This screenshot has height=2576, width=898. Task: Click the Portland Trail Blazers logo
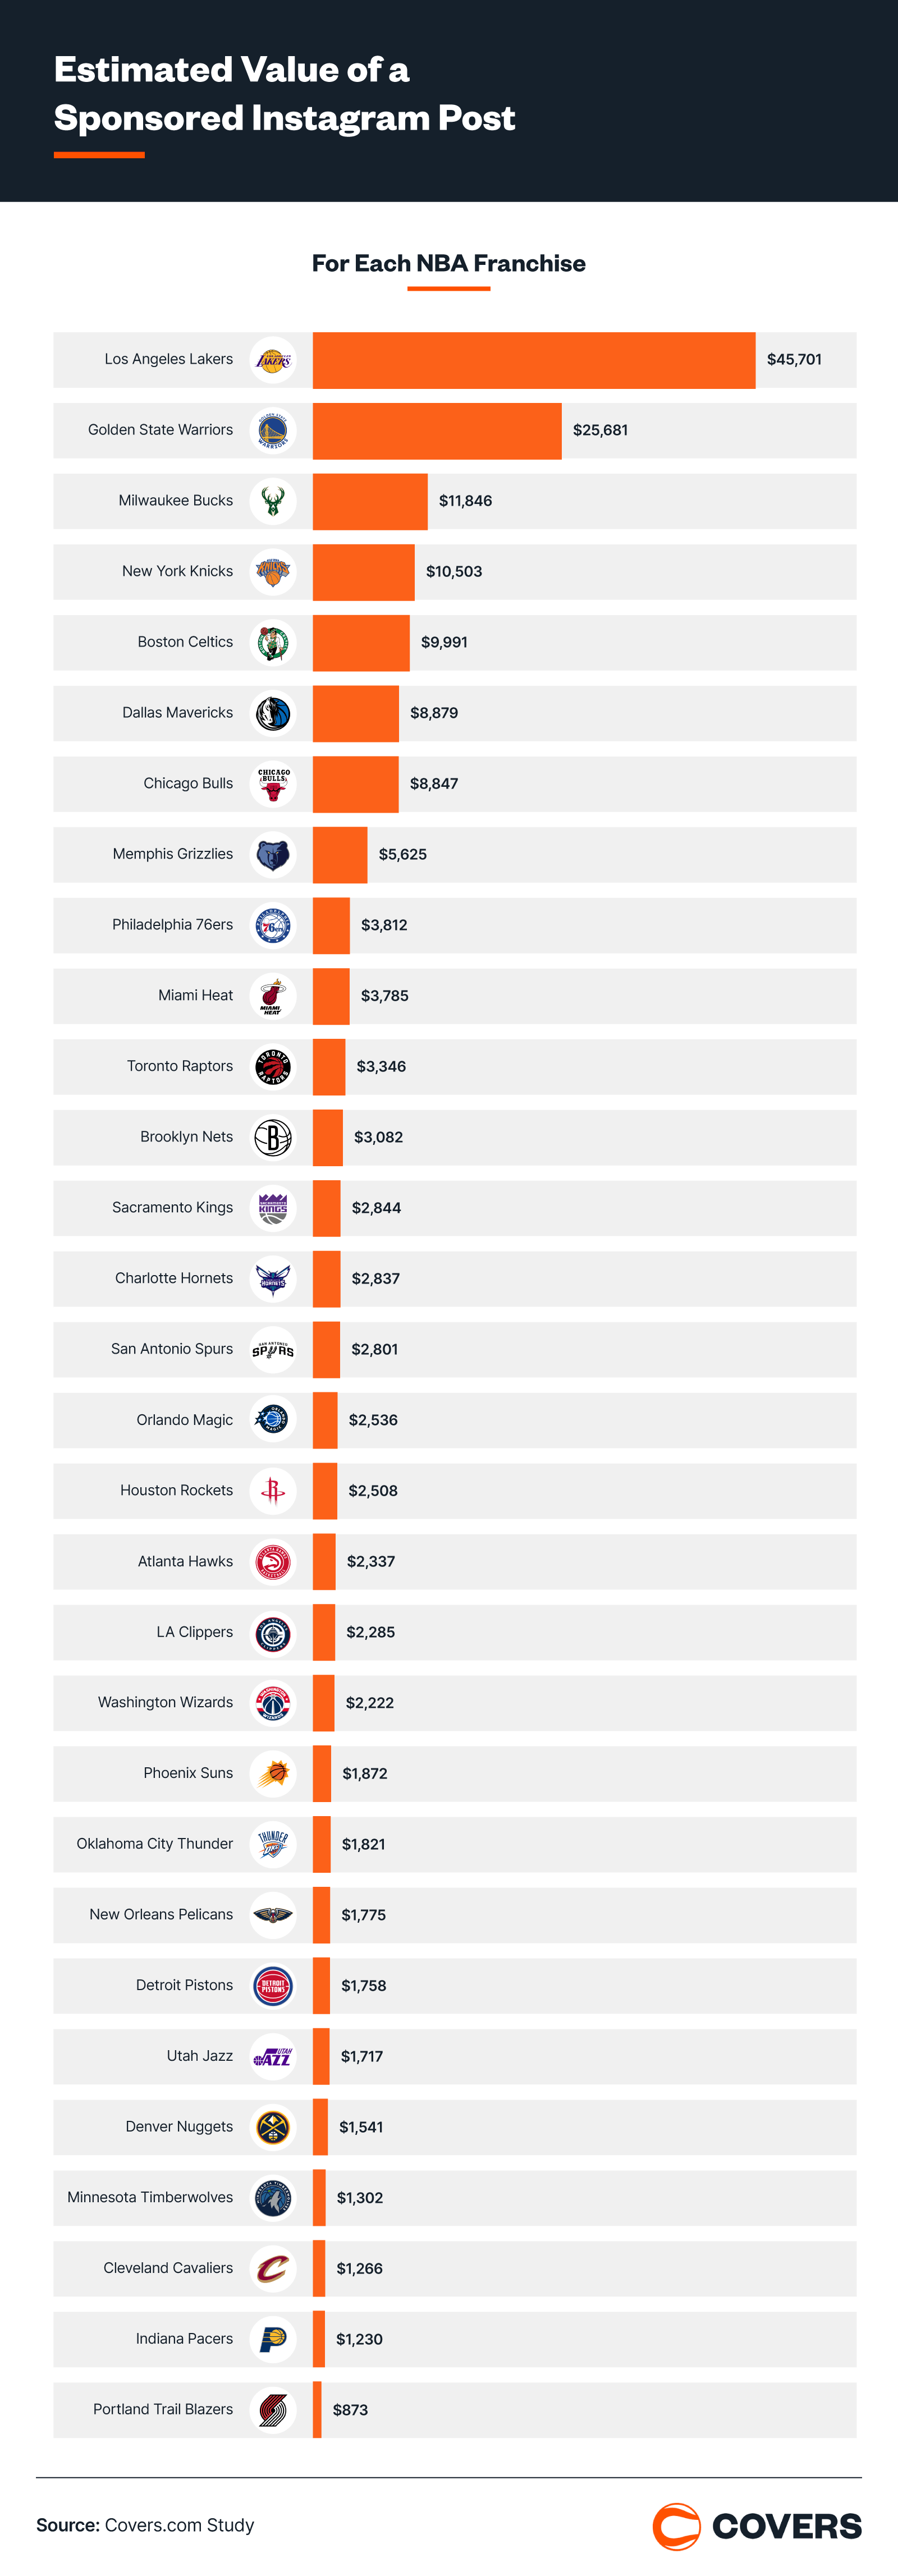click(273, 2410)
